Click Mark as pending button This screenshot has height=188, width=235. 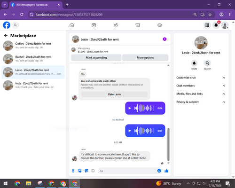pyautogui.click(x=96, y=58)
